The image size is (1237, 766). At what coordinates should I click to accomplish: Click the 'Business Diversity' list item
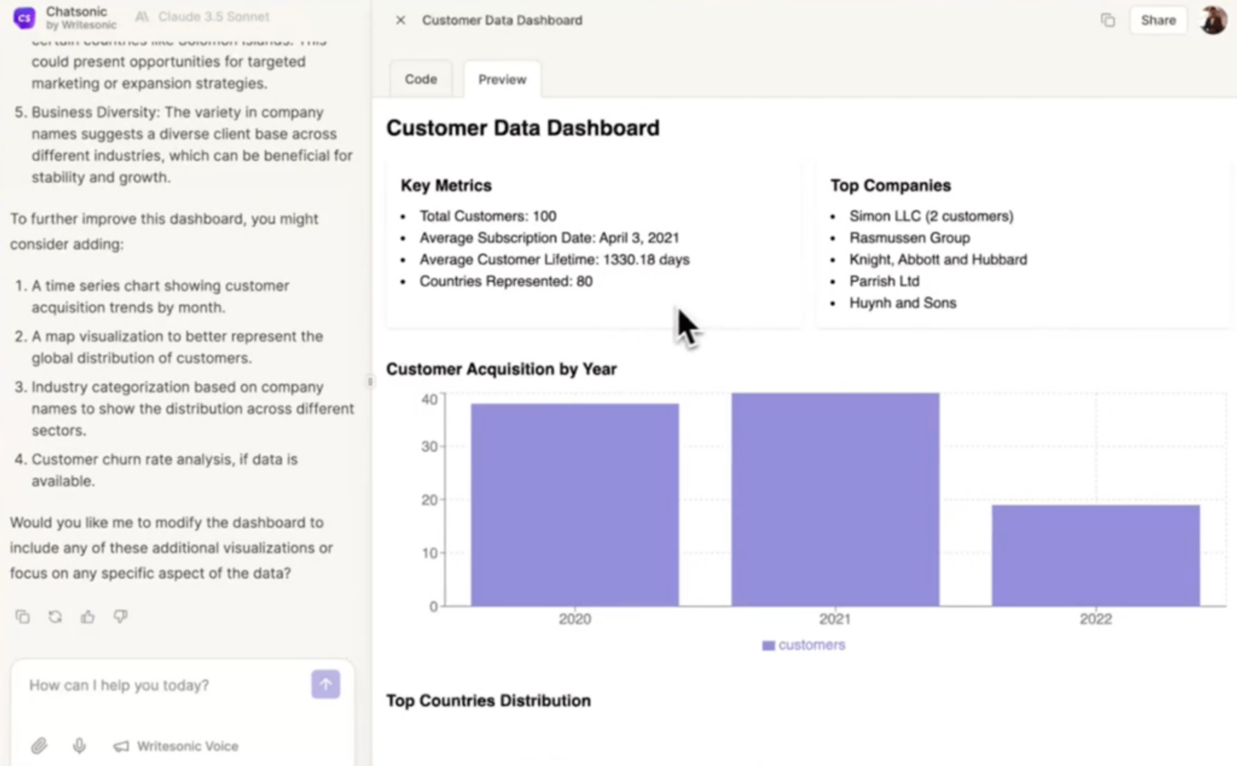click(x=192, y=144)
